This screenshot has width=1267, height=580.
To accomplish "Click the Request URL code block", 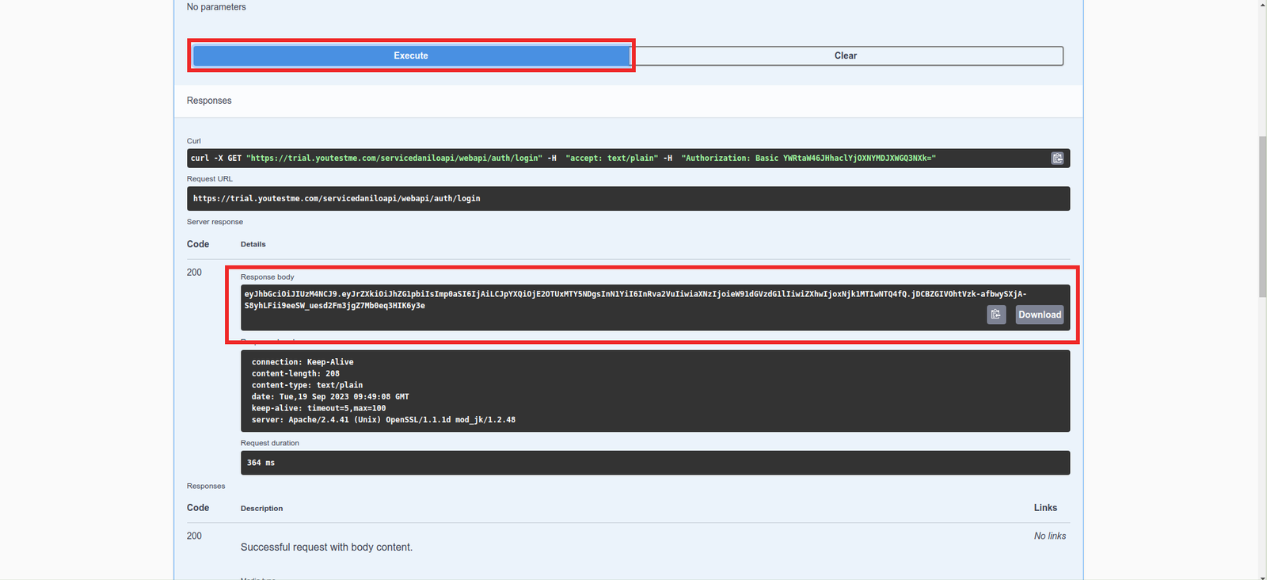I will point(628,199).
